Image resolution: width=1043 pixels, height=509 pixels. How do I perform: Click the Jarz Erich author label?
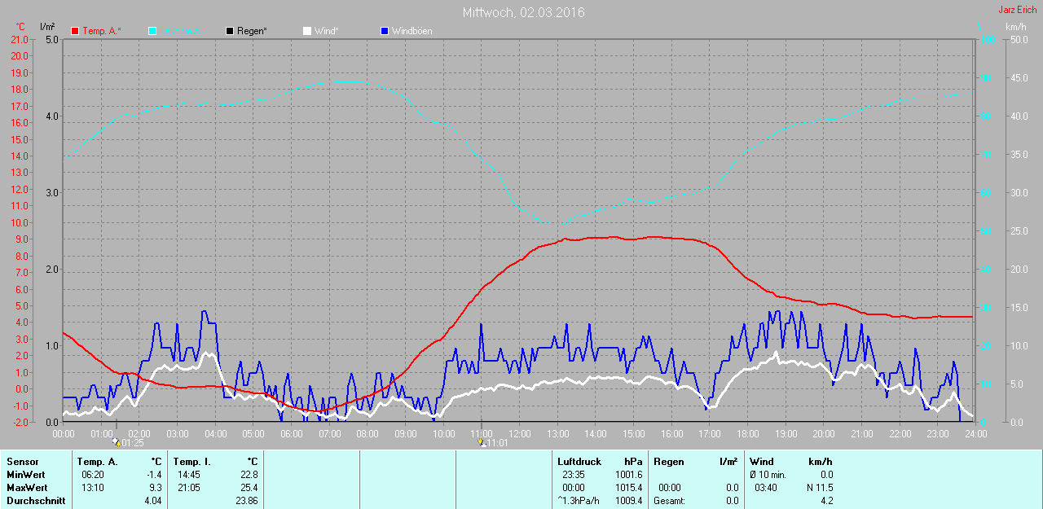1018,10
